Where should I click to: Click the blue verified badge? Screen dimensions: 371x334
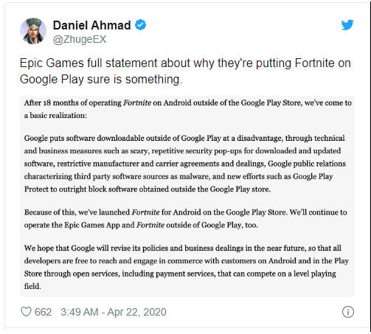tap(140, 25)
